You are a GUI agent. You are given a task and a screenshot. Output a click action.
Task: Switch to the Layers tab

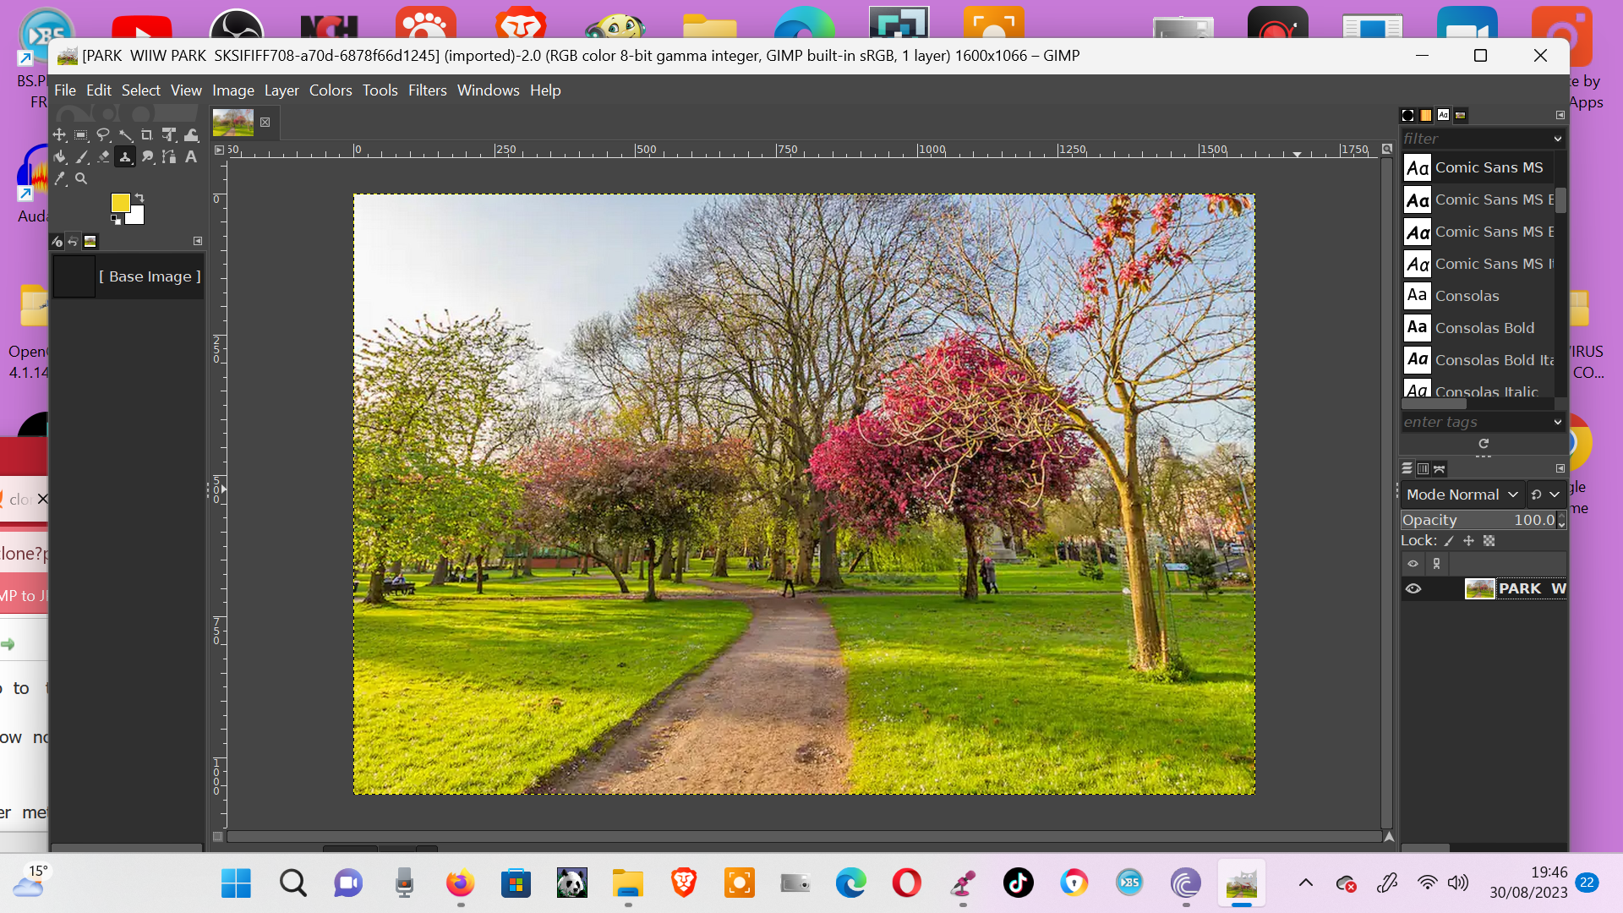click(x=1407, y=468)
